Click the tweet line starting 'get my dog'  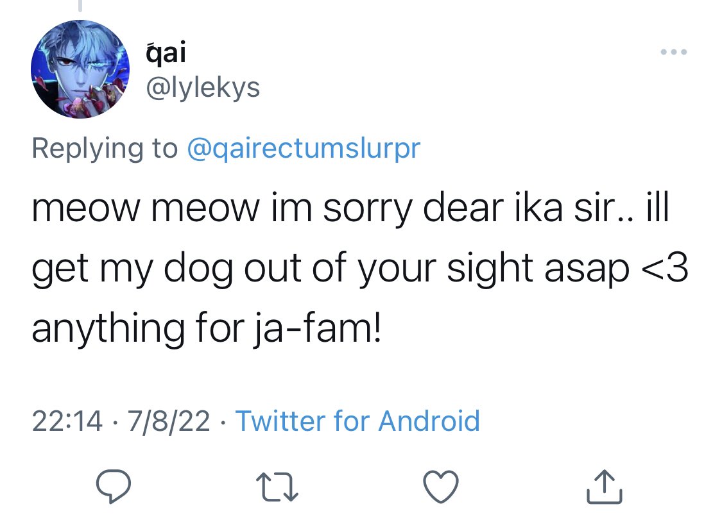pos(359,268)
